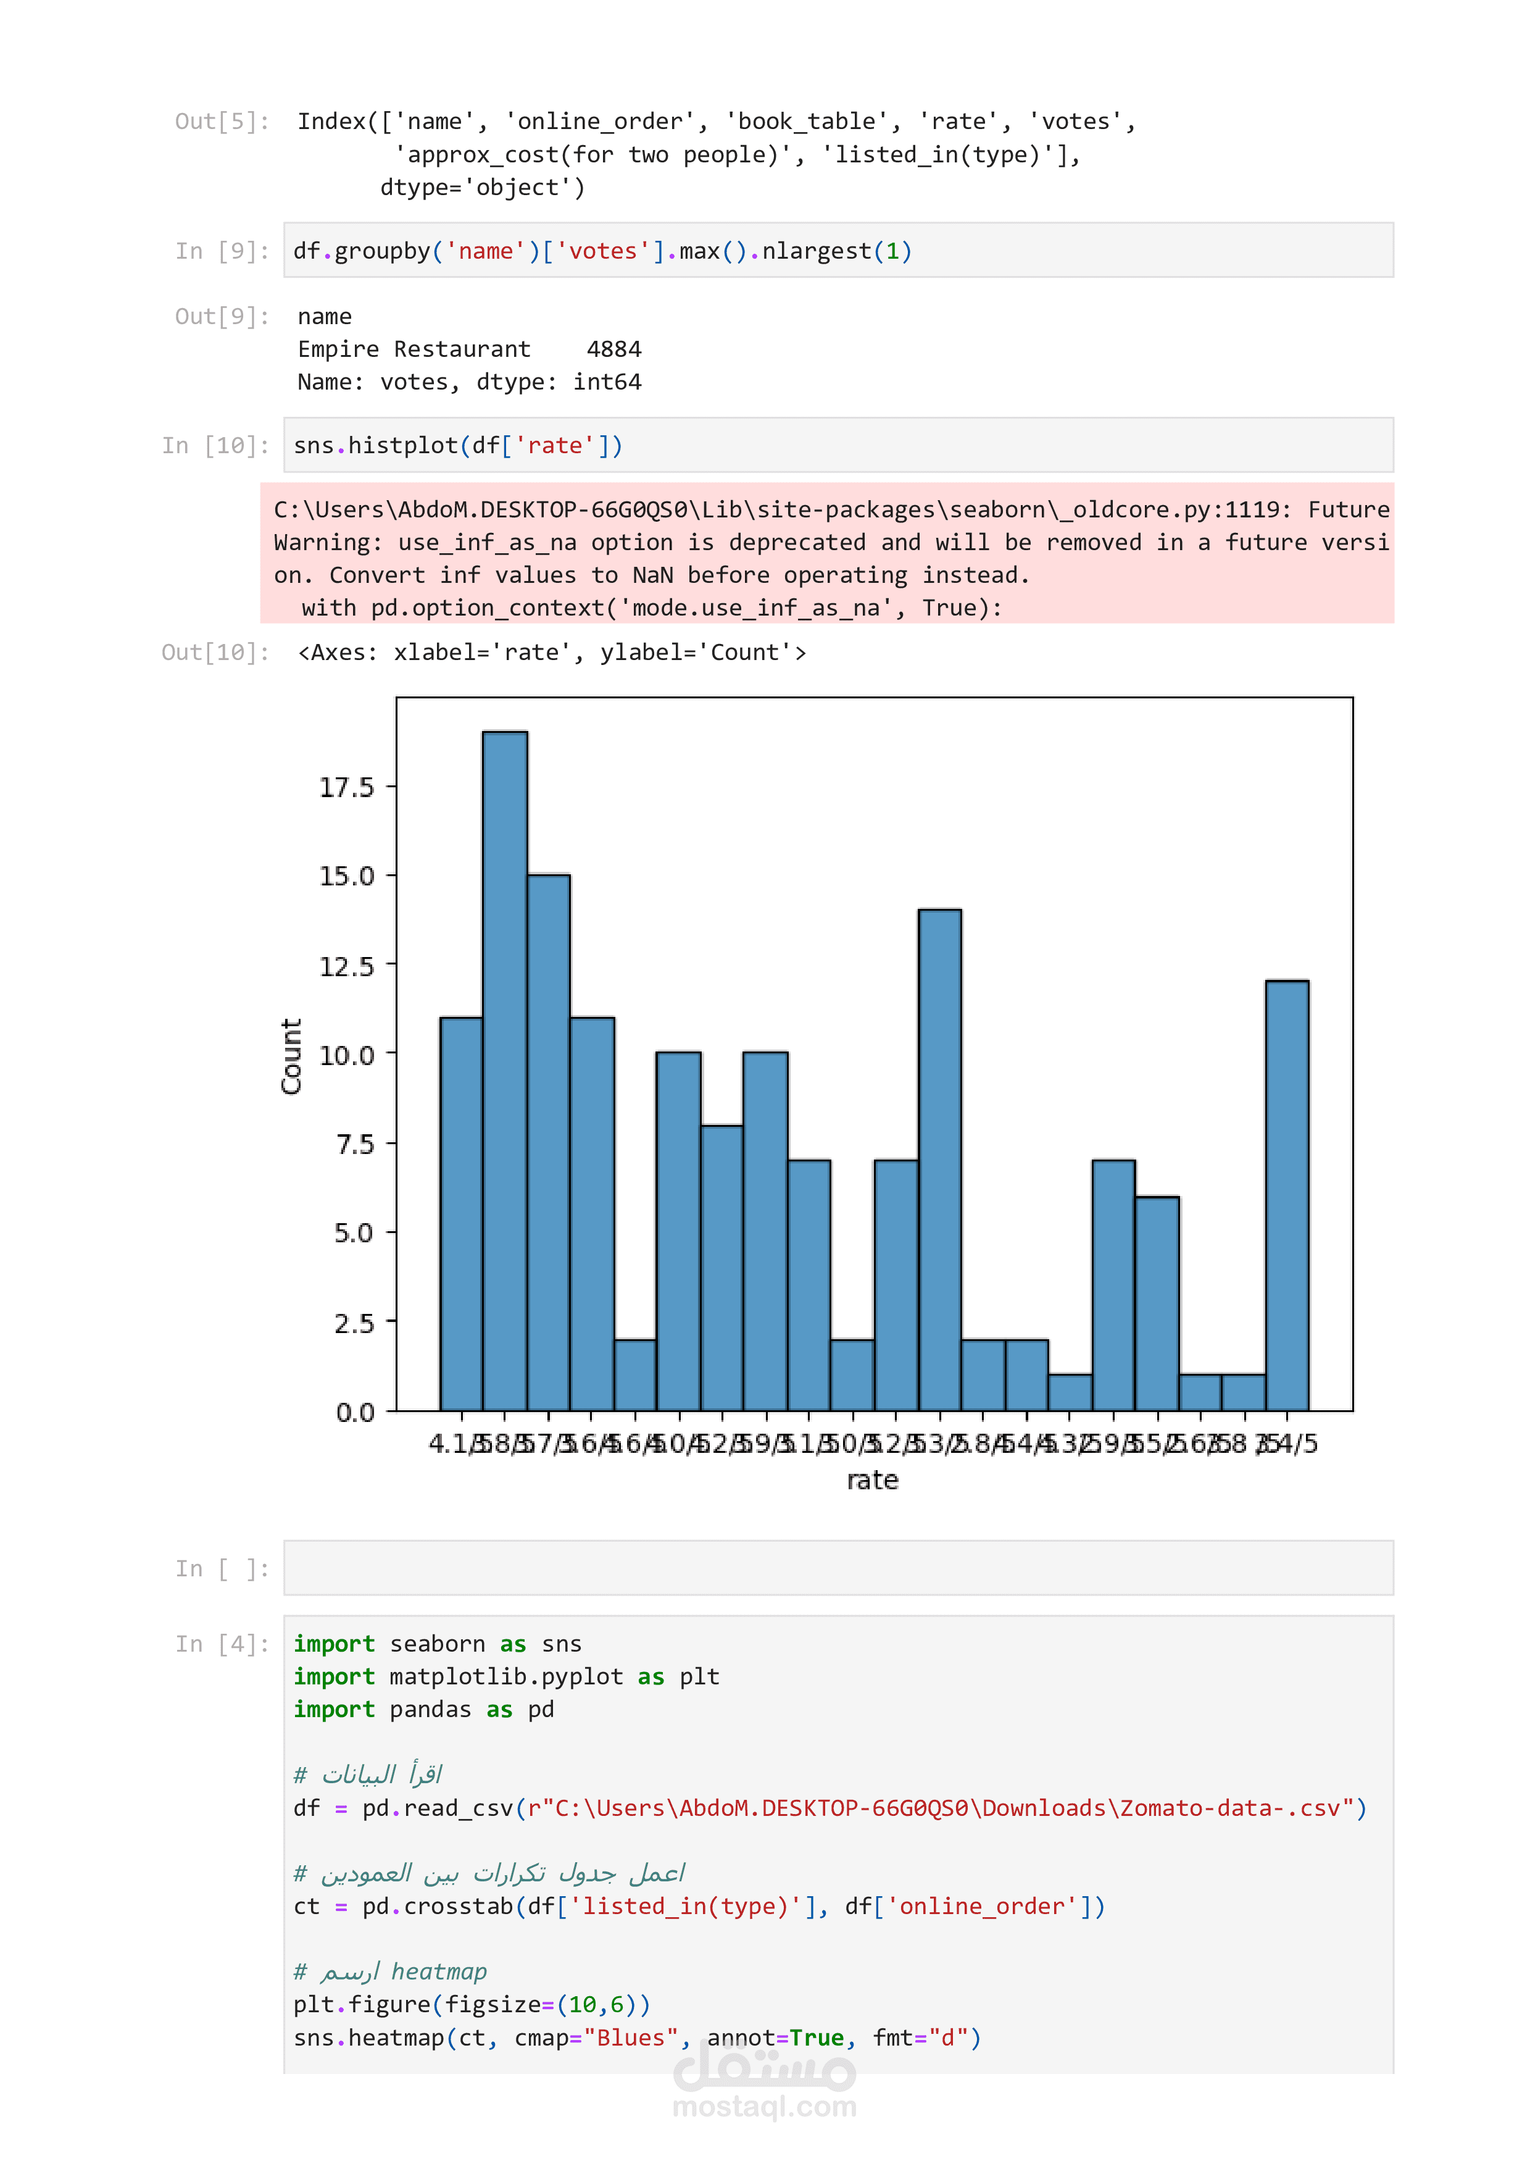This screenshot has height=2166, width=1530.
Task: Click the Index column list output
Action: (717, 154)
